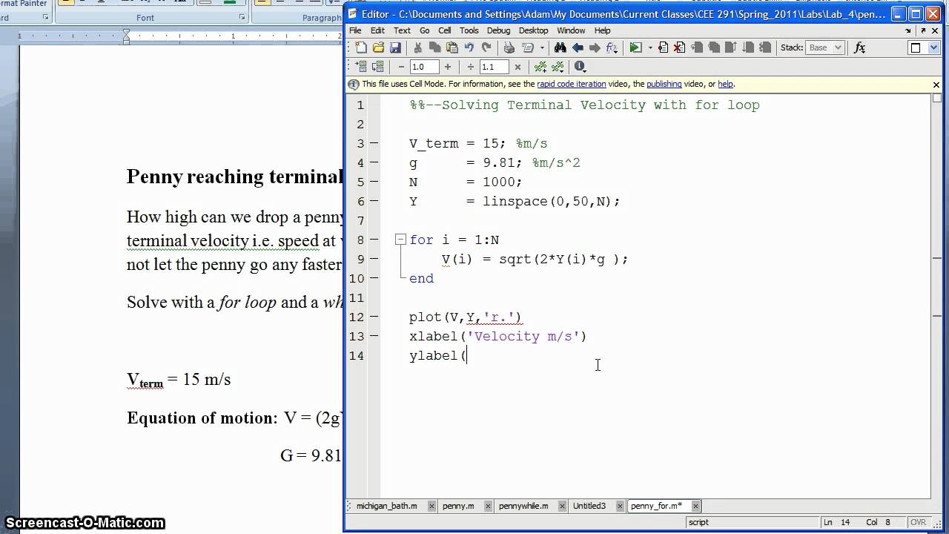
Task: Open Clipboard dialog launcher in Word ribbon
Action: point(44,17)
